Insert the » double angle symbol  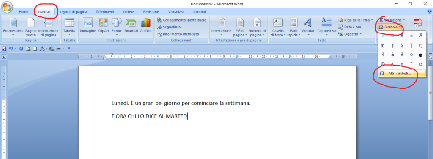[402, 64]
